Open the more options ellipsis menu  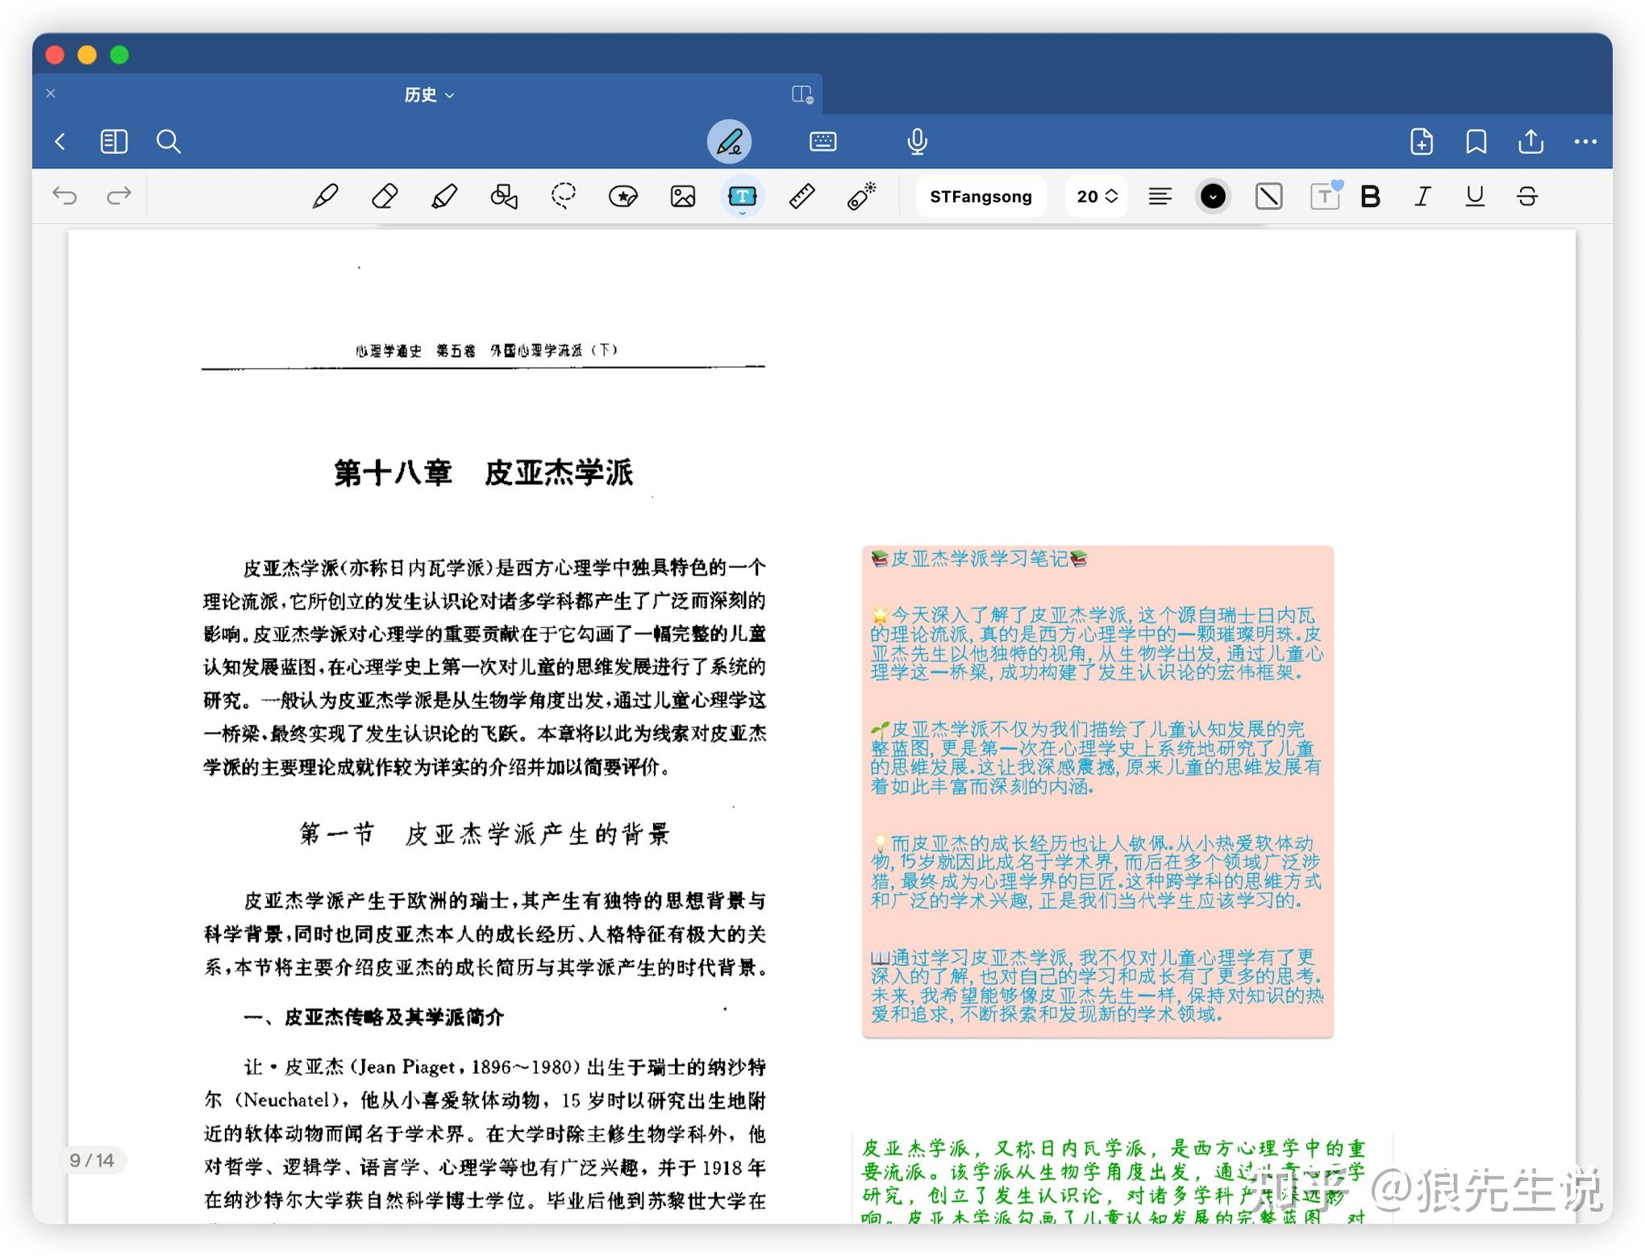(1585, 142)
